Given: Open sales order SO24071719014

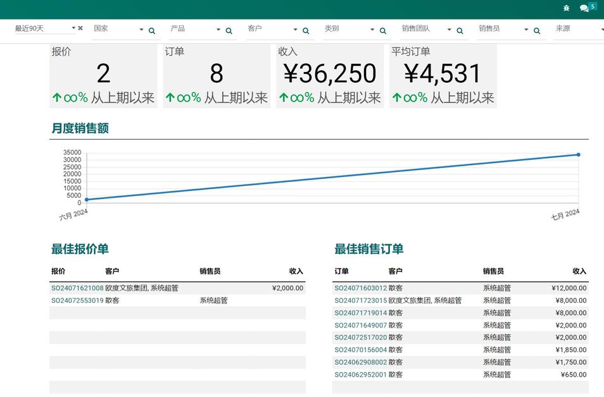Looking at the screenshot, I should point(360,313).
